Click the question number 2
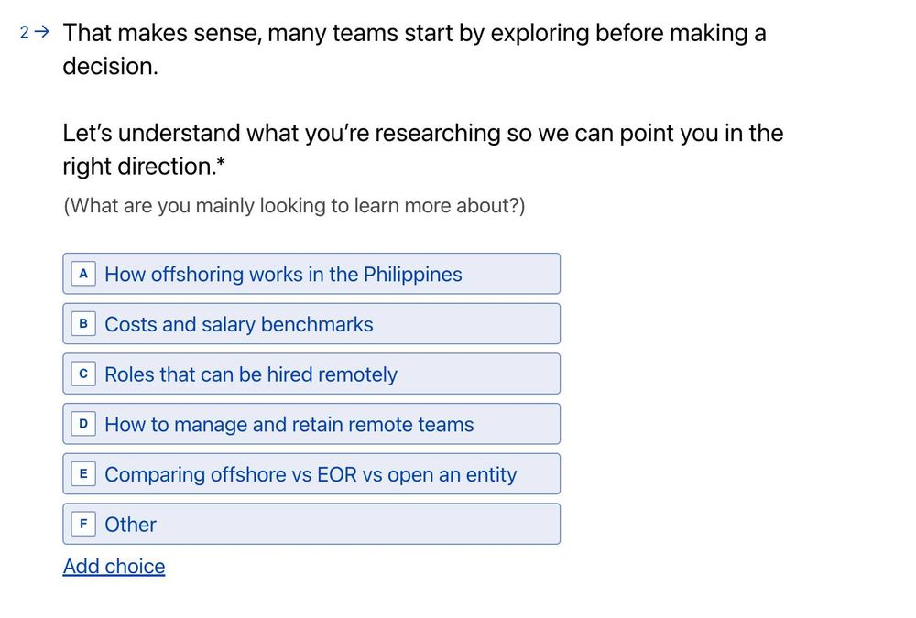The height and width of the screenshot is (618, 916). [x=24, y=34]
